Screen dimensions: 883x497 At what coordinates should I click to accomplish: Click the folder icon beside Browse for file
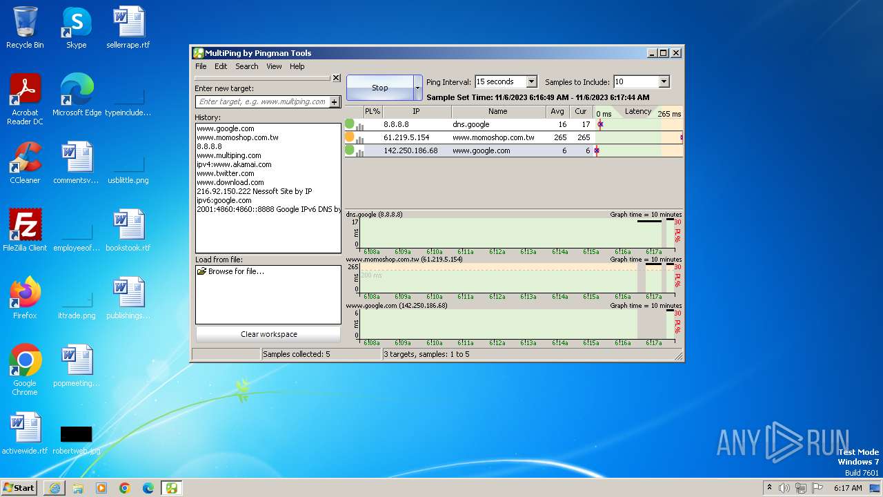click(x=202, y=271)
